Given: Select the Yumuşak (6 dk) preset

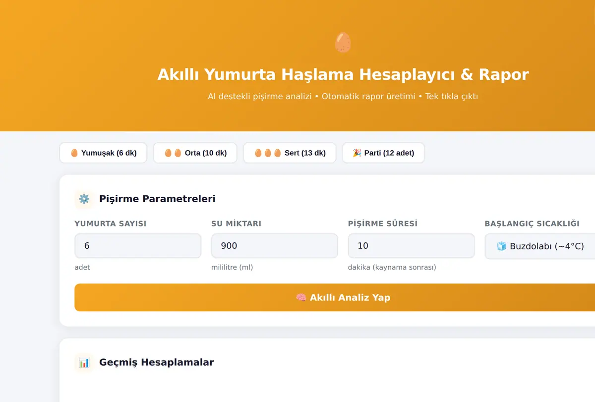Looking at the screenshot, I should [x=103, y=153].
